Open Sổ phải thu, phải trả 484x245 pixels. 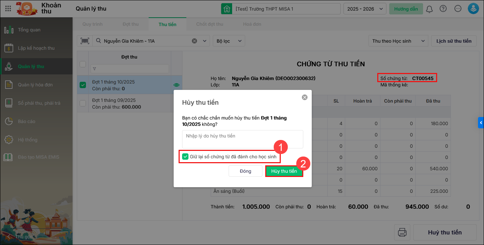(x=36, y=103)
